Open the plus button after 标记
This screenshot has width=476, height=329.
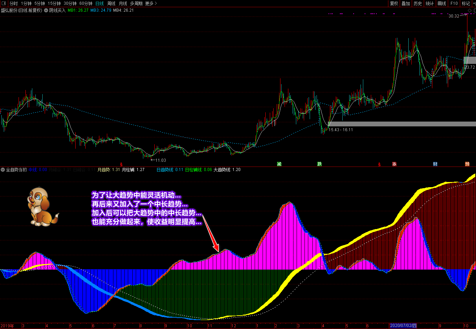coord(474,3)
